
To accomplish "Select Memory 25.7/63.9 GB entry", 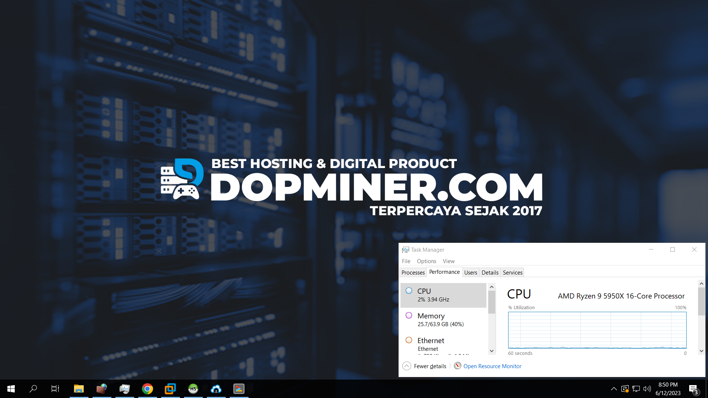I will (443, 320).
